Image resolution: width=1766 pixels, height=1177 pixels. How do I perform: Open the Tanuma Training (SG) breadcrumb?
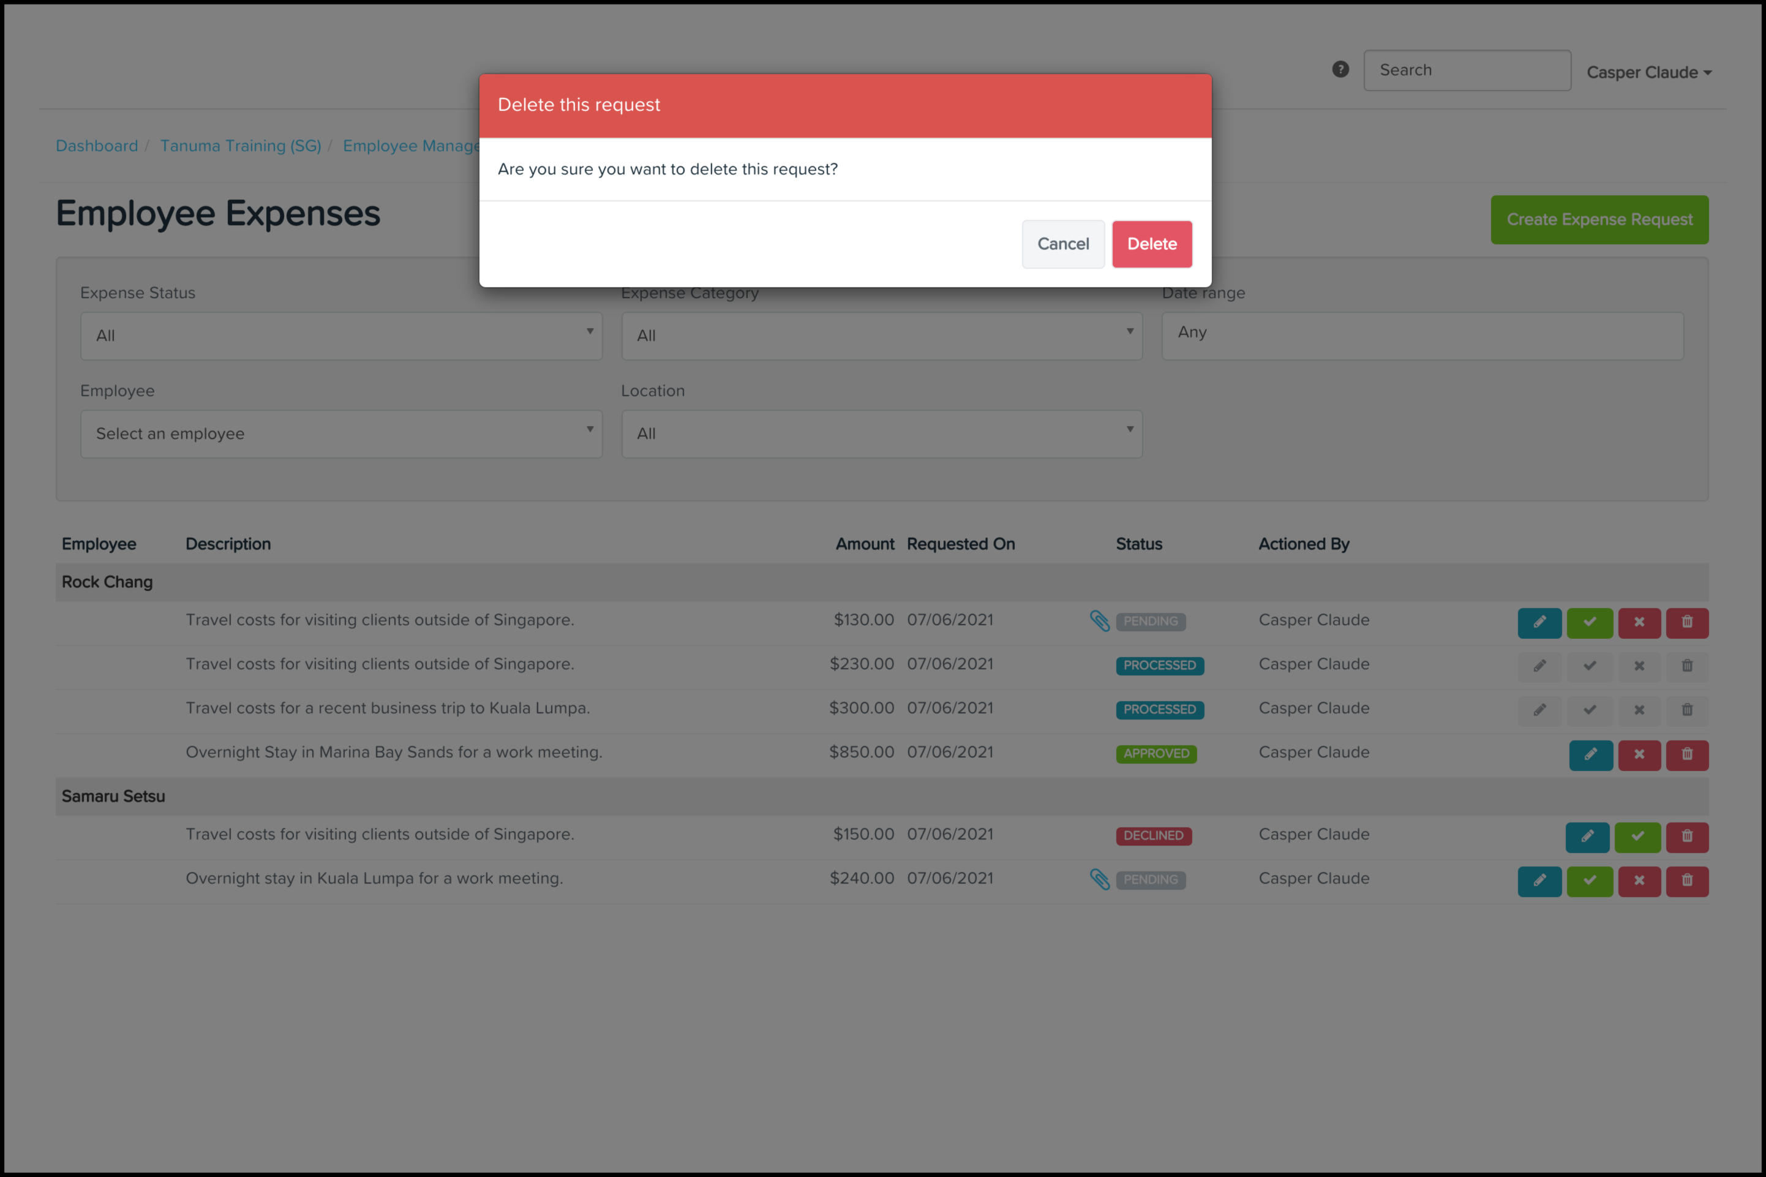pyautogui.click(x=240, y=146)
